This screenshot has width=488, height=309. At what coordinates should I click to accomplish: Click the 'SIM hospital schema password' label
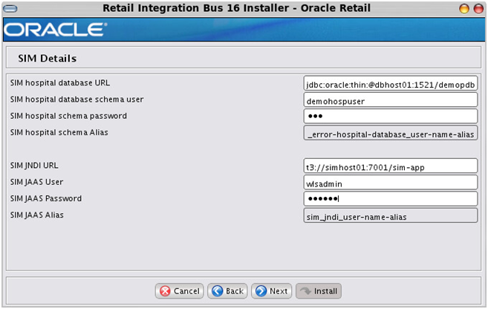click(68, 116)
